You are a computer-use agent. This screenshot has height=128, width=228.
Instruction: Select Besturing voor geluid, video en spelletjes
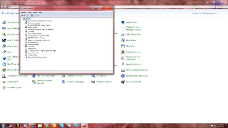pos(40,30)
